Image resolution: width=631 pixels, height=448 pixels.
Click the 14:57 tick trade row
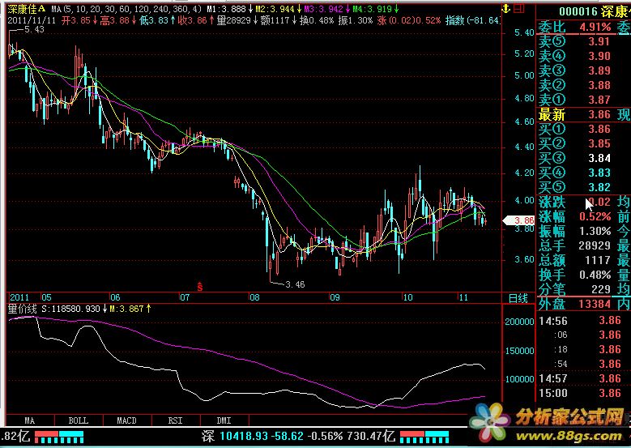tap(579, 378)
